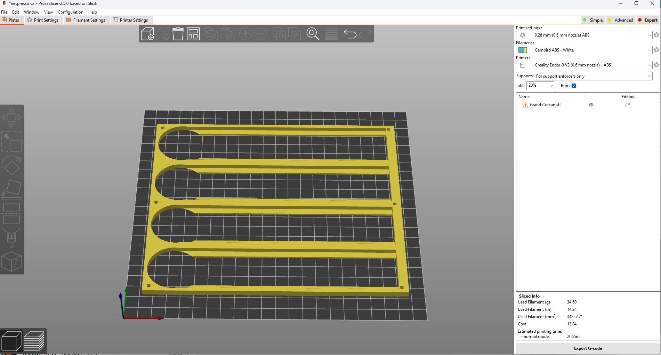Switch to the Filament Settings tab
Image resolution: width=661 pixels, height=355 pixels.
click(x=86, y=20)
